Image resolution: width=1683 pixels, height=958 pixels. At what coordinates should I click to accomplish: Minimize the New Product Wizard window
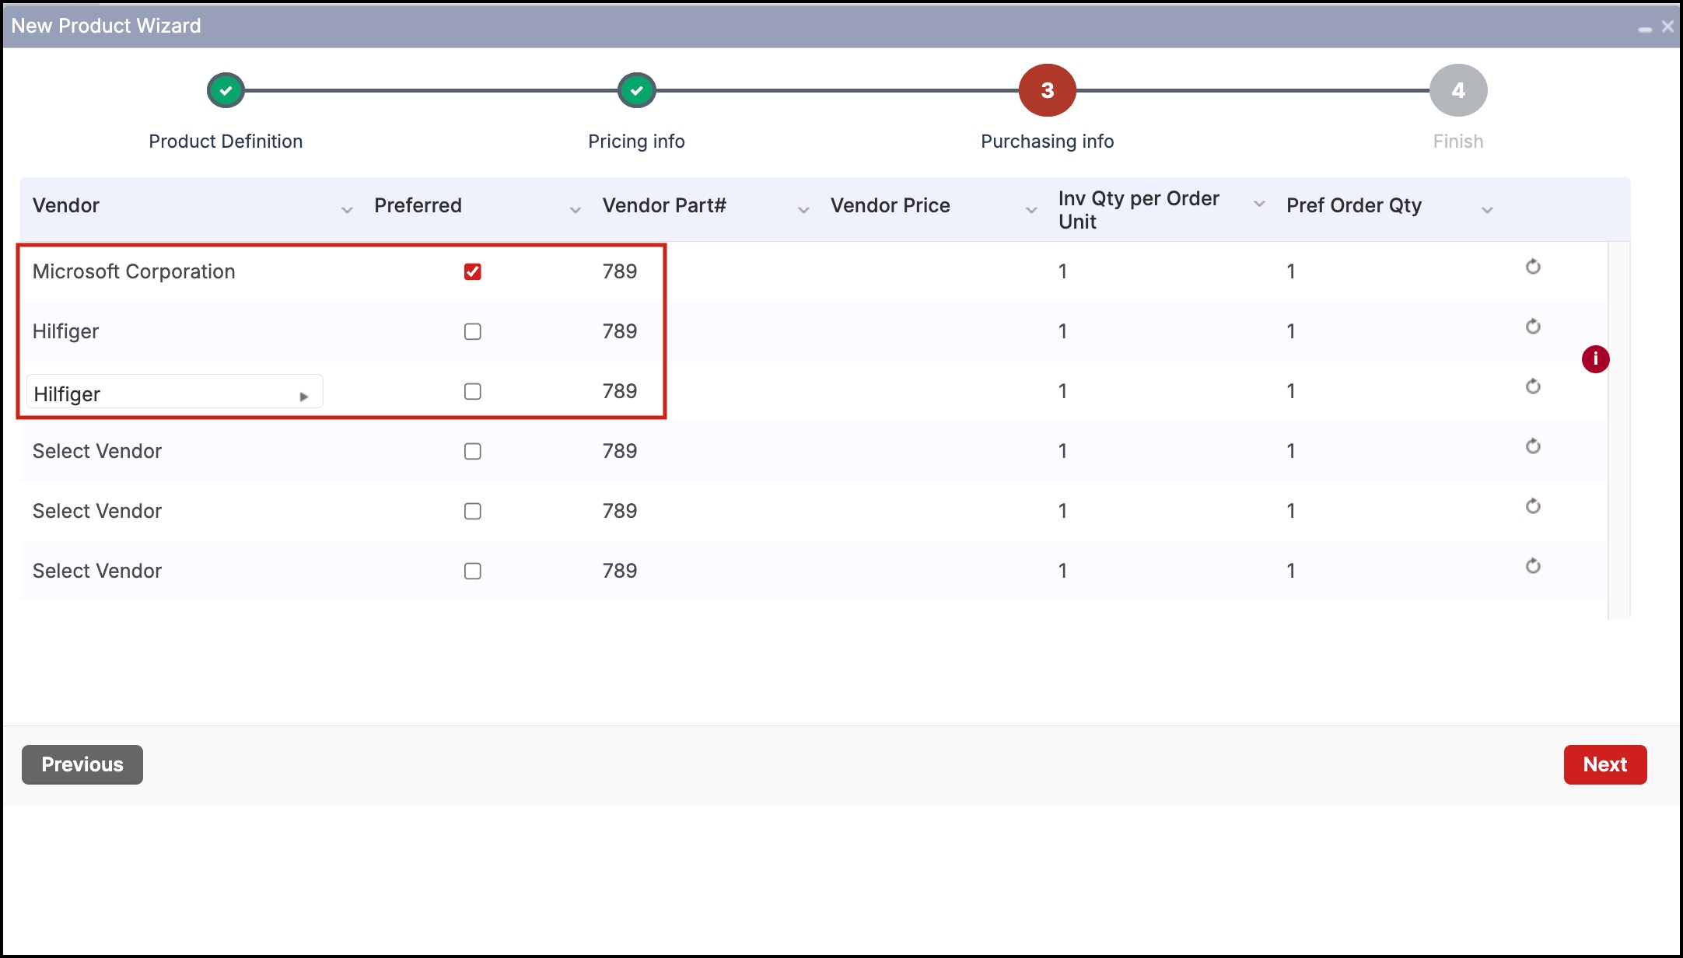click(x=1645, y=28)
